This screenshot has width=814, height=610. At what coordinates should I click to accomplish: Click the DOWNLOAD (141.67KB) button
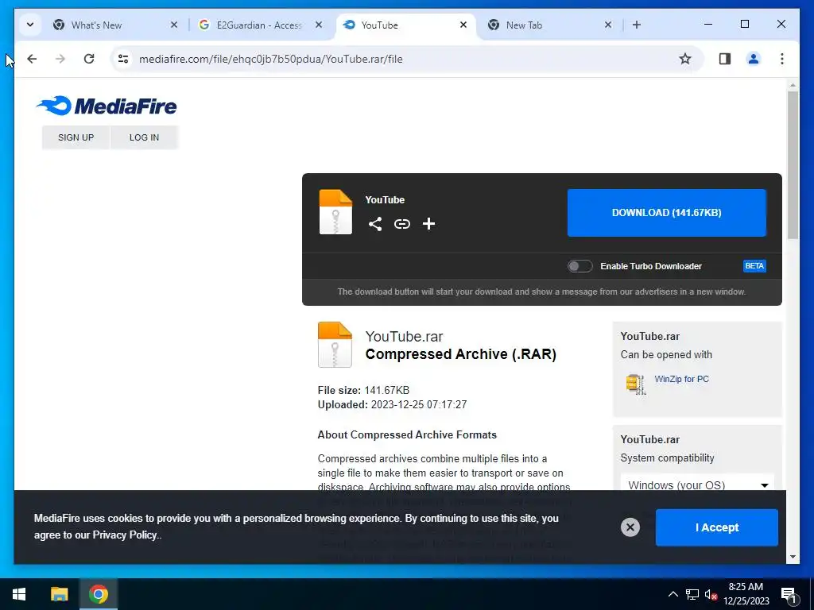click(667, 213)
